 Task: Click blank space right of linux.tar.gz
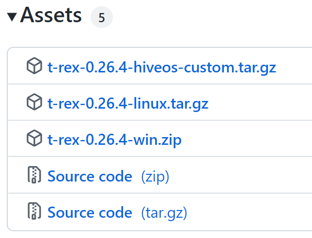pos(262,103)
